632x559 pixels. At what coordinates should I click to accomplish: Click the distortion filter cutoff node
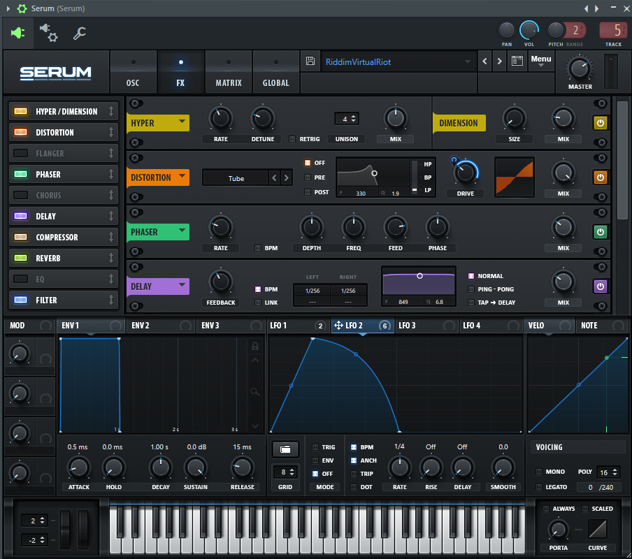[375, 173]
